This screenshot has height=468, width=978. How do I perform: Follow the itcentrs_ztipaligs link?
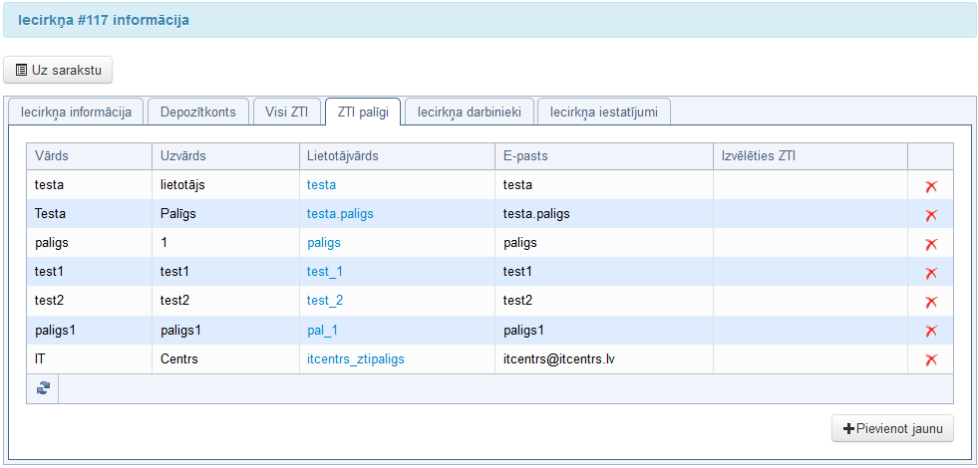355,358
